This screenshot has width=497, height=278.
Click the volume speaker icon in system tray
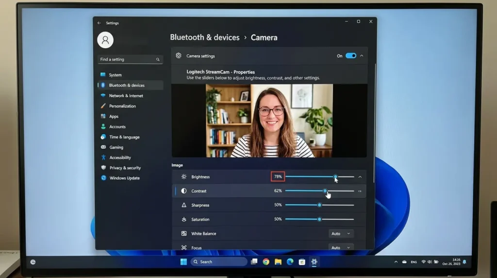[430, 262]
